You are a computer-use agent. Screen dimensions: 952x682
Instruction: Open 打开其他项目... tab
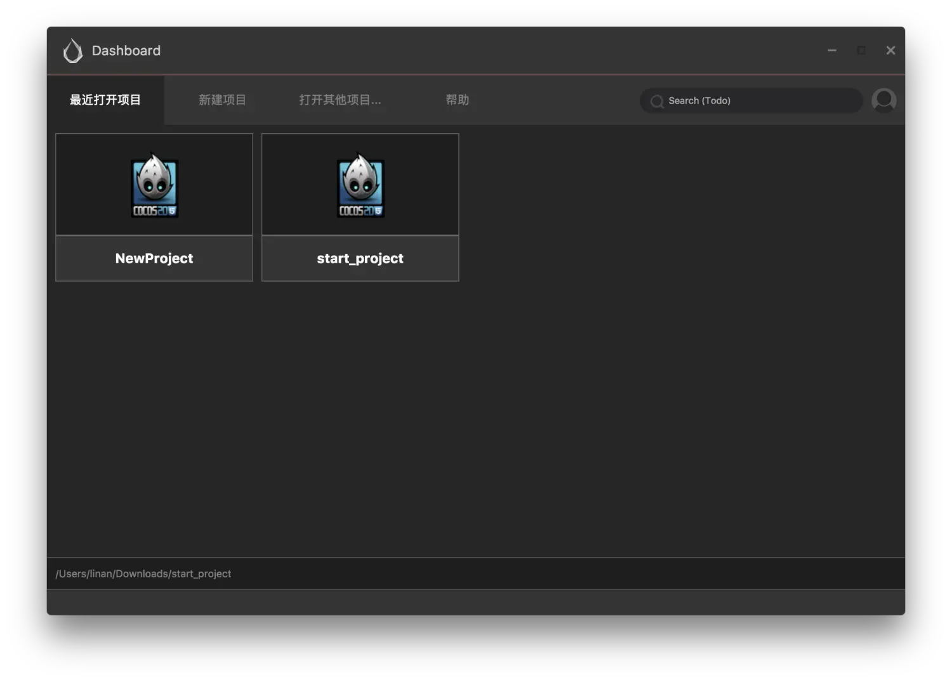click(340, 100)
